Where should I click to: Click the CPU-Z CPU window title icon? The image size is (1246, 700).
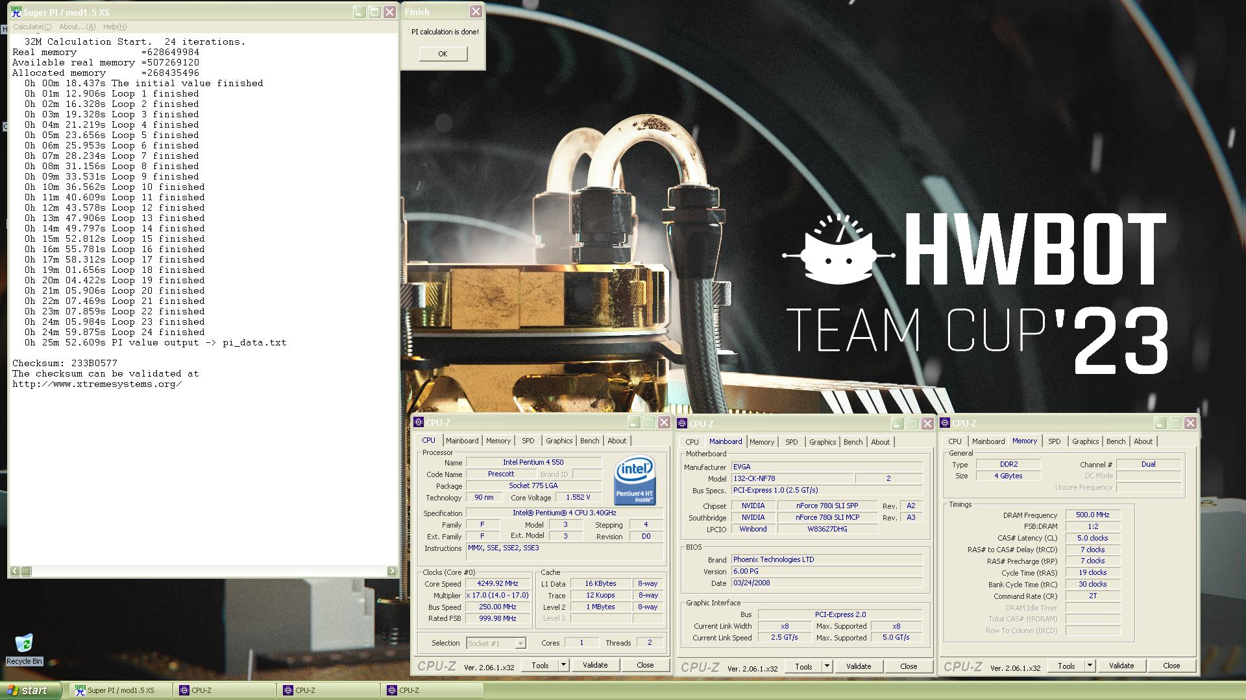[419, 423]
